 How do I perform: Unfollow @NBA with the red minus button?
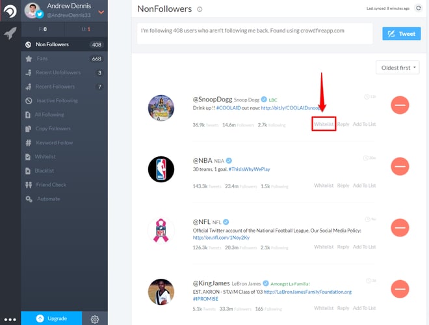click(x=400, y=166)
